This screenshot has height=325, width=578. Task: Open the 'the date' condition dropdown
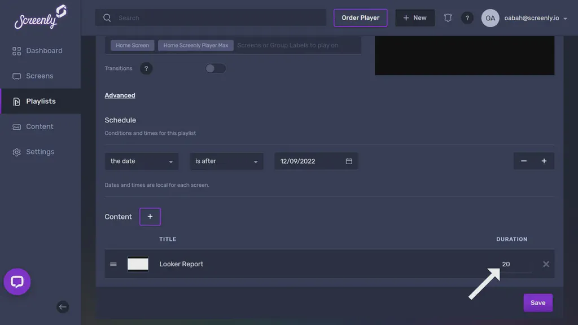(x=141, y=160)
